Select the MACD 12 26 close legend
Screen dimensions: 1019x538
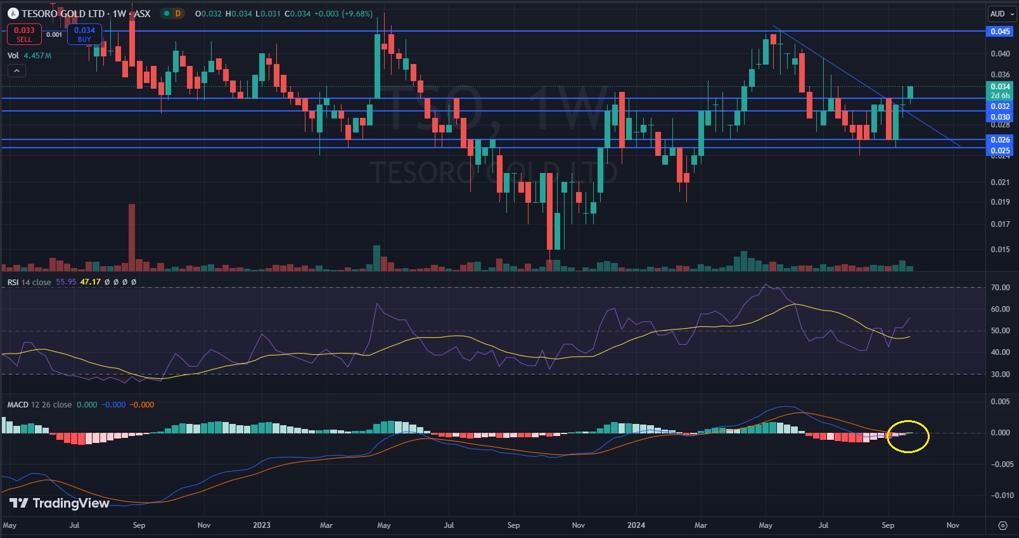39,404
